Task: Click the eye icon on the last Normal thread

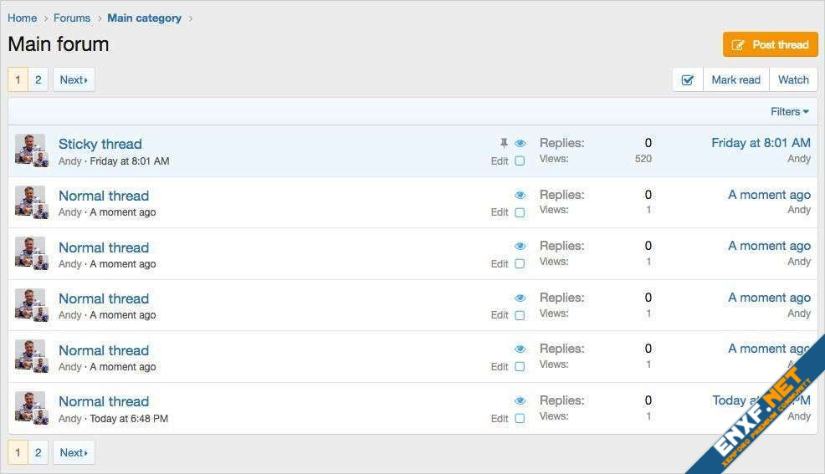Action: click(520, 401)
